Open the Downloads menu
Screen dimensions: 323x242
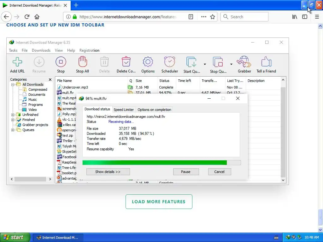pos(41,50)
